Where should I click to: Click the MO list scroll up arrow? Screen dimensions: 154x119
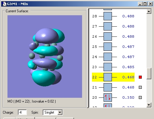[149, 11]
